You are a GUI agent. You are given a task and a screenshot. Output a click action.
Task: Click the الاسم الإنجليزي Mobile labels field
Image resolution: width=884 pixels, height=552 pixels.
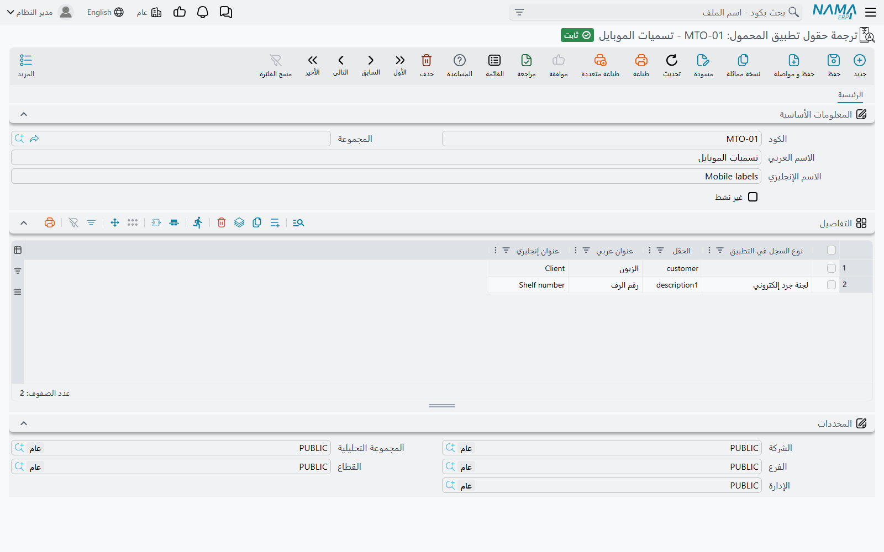[x=386, y=176]
